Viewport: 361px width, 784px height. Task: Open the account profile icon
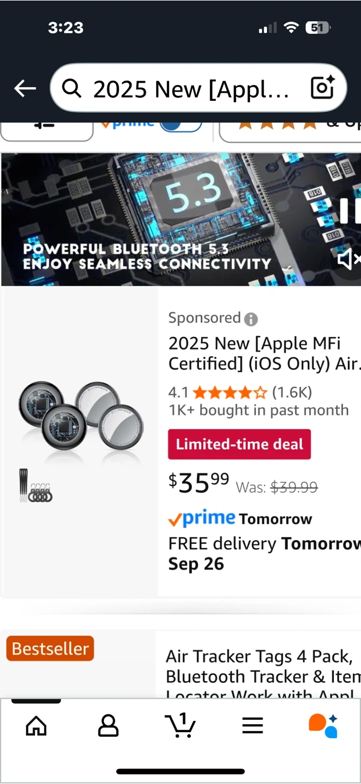coord(108,725)
